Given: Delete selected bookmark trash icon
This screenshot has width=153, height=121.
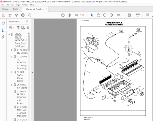Looking at the screenshot, I should point(18,28).
